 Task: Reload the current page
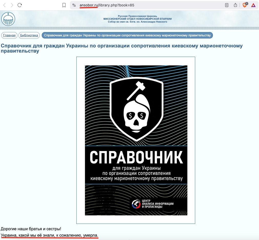tap(20, 5)
